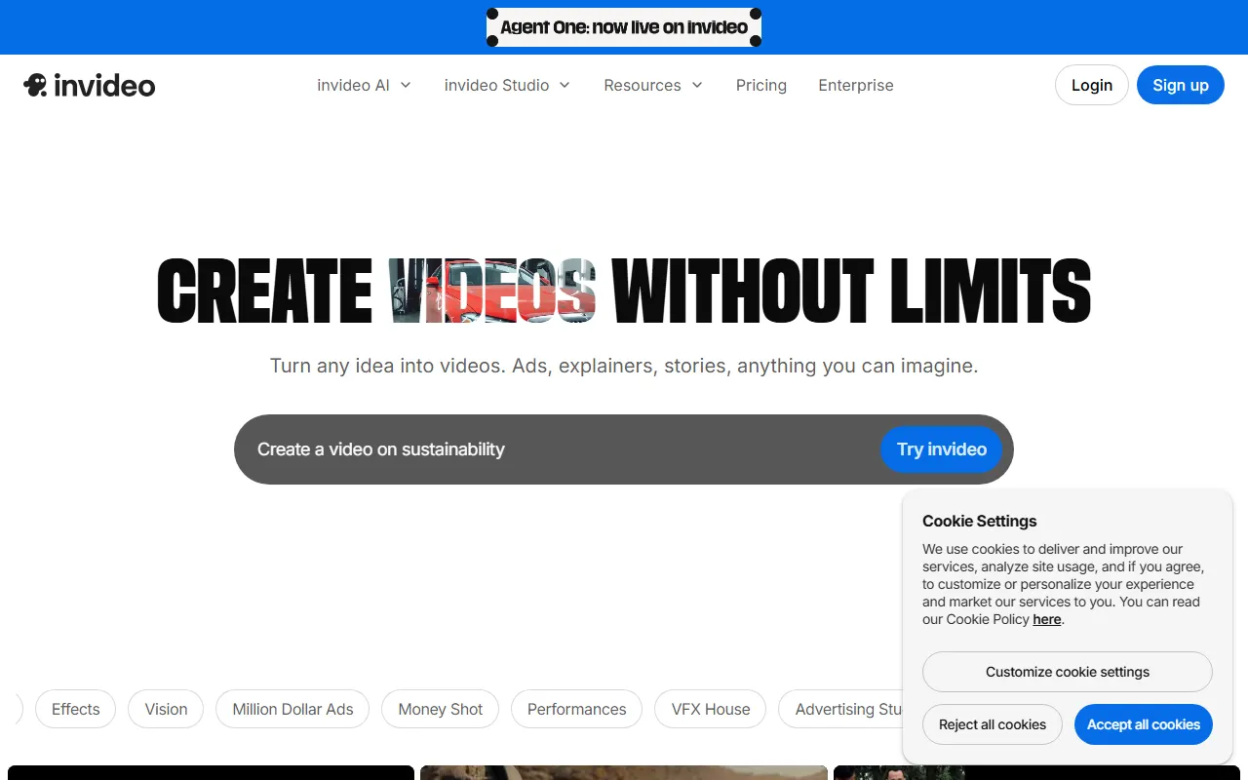Open the Agent One announcement banner

624,27
